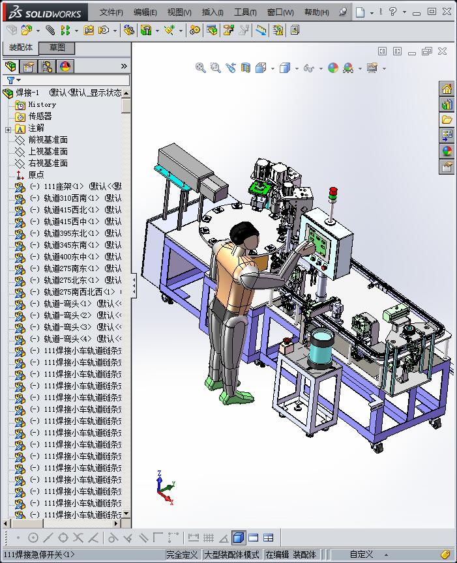The height and width of the screenshot is (563, 457).
Task: Click the Exploded View icon
Action: (228, 30)
